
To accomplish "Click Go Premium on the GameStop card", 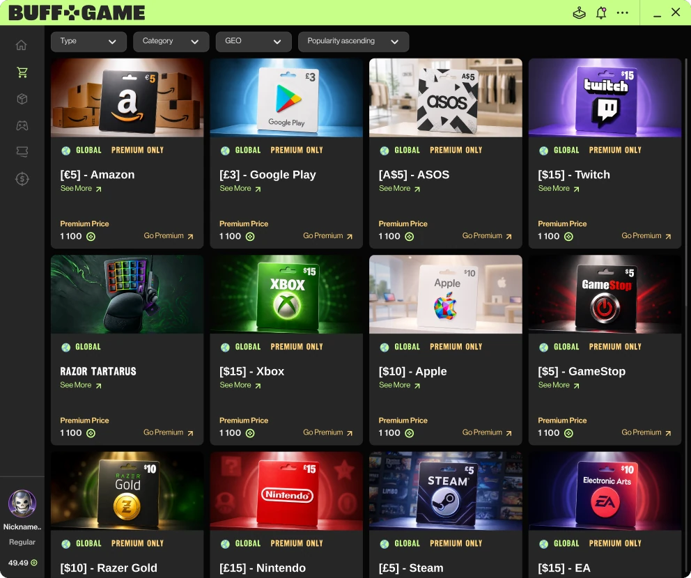I will point(646,432).
